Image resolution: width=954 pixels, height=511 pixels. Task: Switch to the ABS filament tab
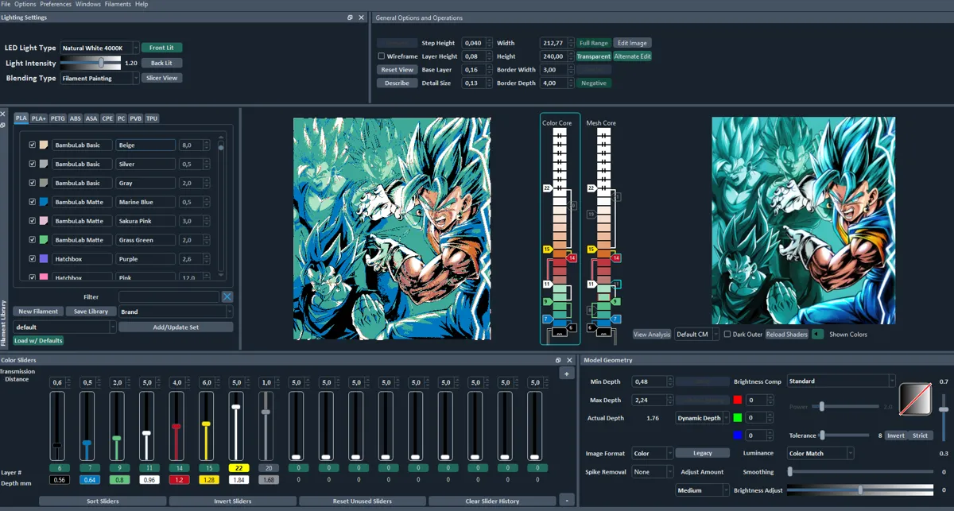[x=76, y=118]
